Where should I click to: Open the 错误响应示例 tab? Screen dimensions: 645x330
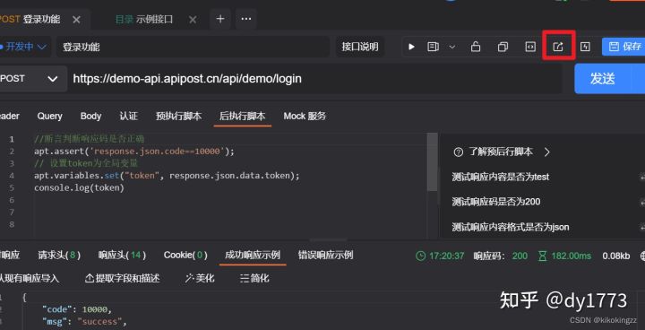[325, 255]
